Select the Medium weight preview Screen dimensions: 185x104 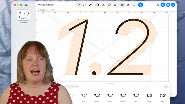point(110,96)
